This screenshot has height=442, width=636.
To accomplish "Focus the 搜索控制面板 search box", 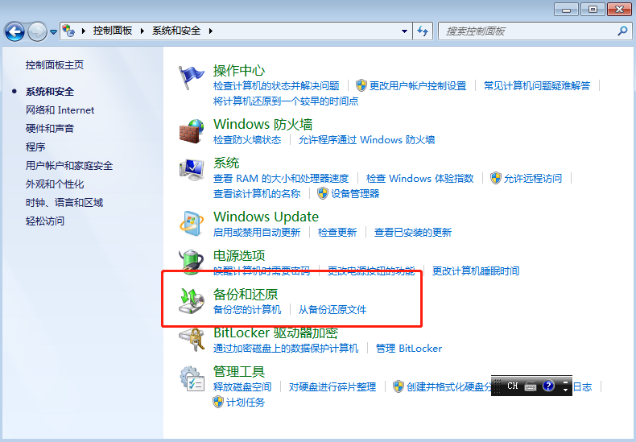I will tap(527, 31).
